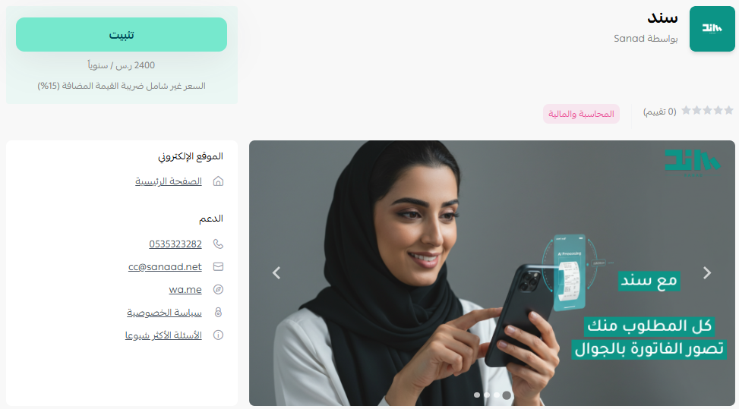Select the المحاسبة والمالية category tag
739x409 pixels.
(x=581, y=114)
